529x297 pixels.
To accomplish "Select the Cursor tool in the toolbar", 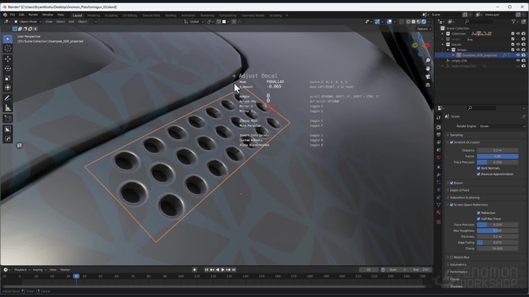I will point(8,48).
